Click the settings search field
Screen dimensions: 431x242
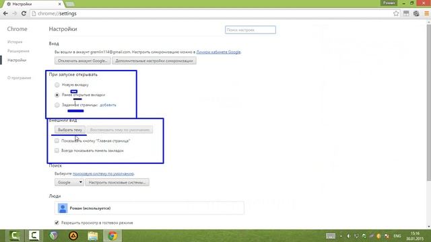coord(250,30)
